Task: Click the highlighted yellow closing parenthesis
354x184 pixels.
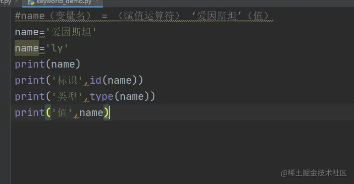Action: pos(106,112)
